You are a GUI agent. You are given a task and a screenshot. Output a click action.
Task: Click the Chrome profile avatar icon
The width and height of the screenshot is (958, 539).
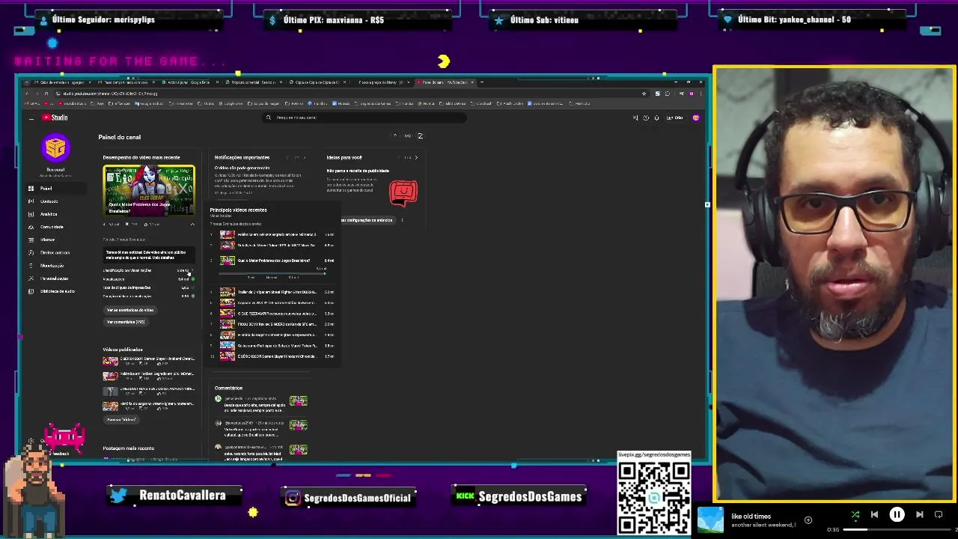tap(691, 94)
